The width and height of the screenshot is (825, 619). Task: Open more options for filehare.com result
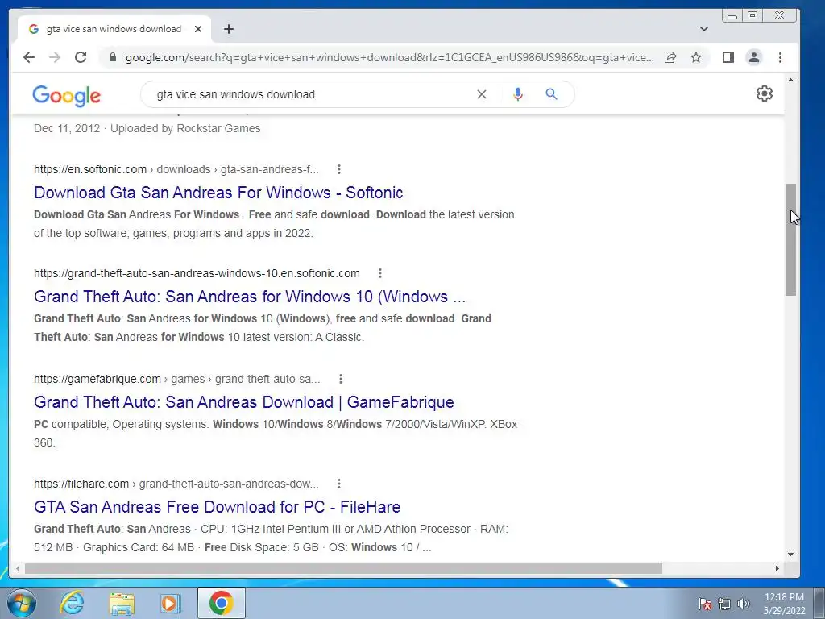click(x=339, y=484)
